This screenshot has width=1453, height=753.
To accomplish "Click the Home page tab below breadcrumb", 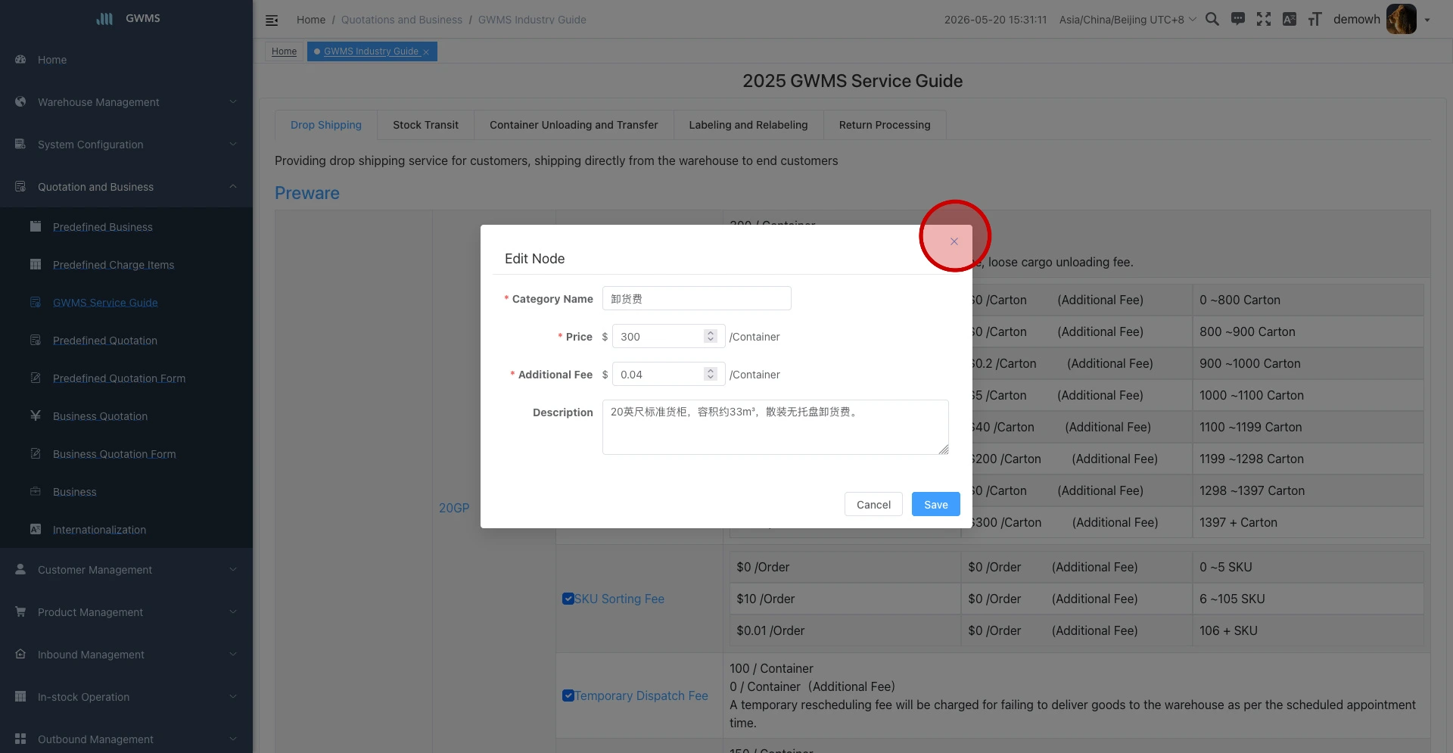I will (x=284, y=51).
